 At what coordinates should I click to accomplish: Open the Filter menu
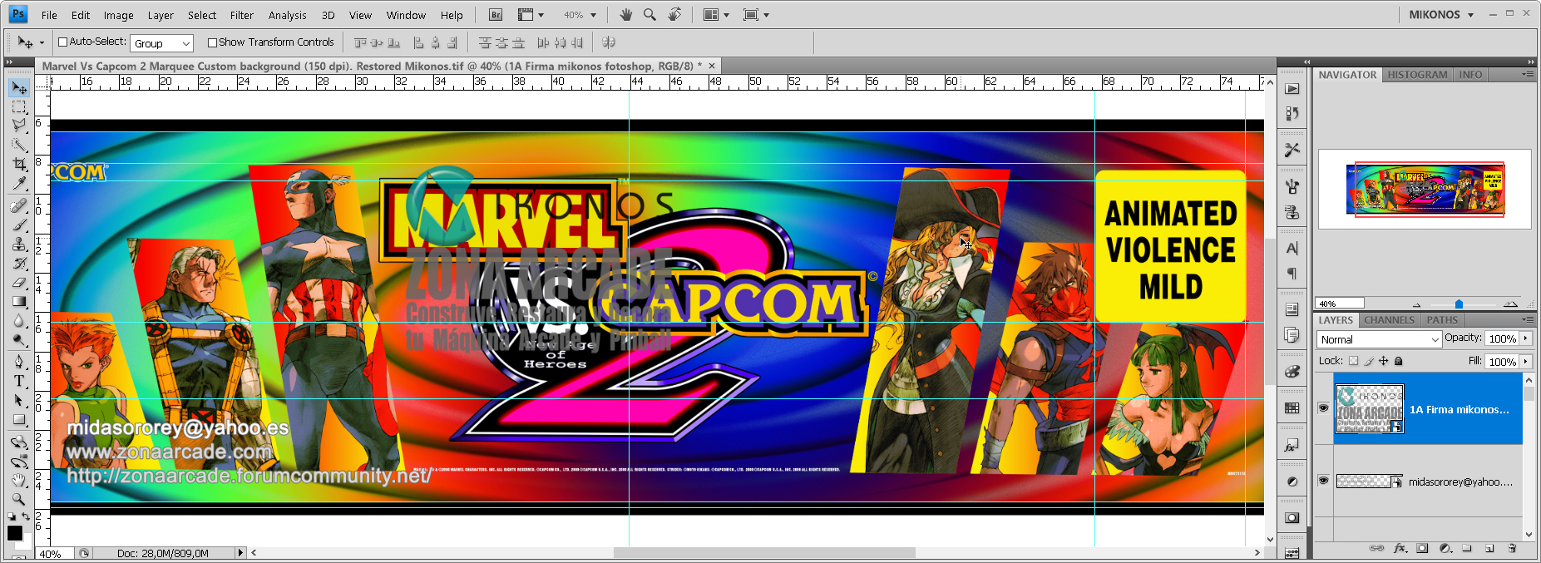(242, 15)
